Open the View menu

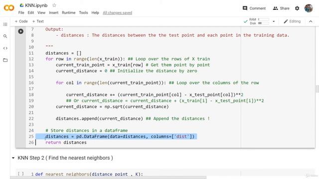pyautogui.click(x=41, y=12)
